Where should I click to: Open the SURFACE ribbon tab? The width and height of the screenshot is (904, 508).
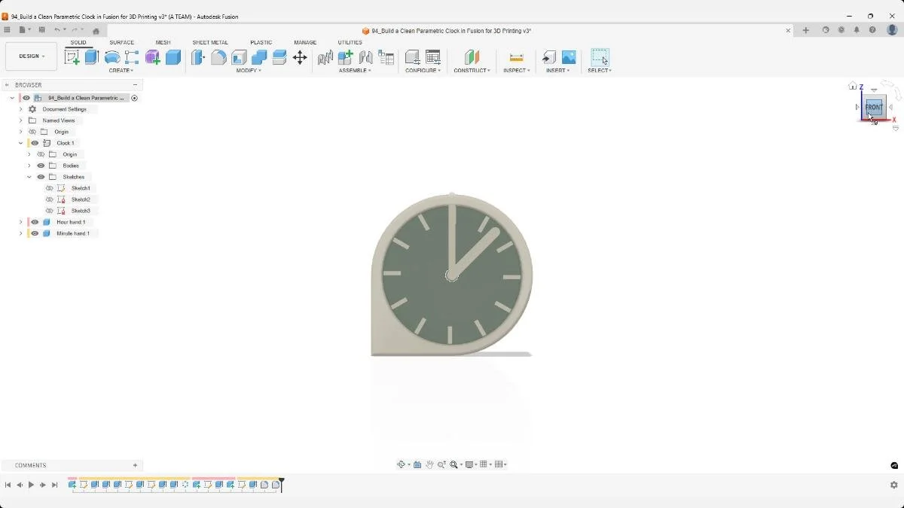tap(121, 42)
